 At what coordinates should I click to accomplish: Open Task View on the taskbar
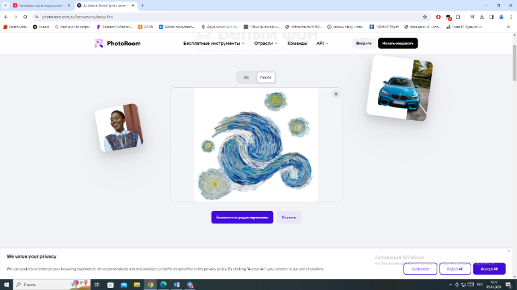coord(97,285)
